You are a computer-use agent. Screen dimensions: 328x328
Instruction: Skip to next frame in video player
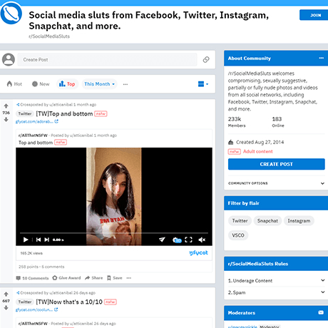pyautogui.click(x=47, y=240)
